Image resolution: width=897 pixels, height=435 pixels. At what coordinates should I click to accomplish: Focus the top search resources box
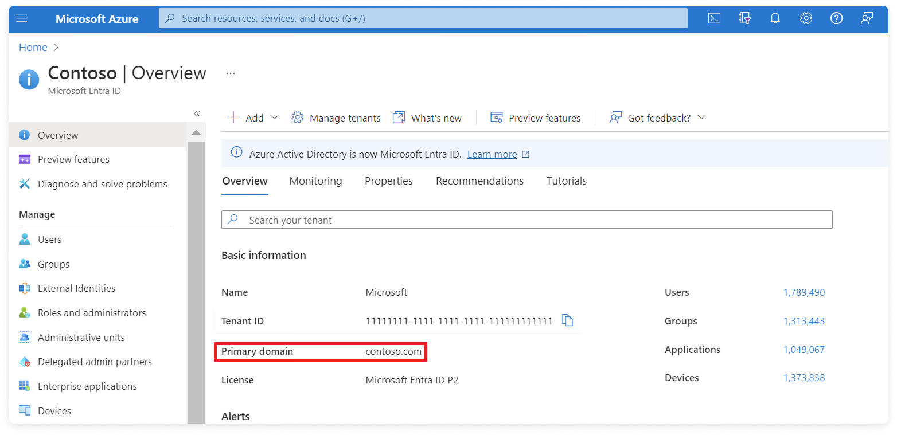point(423,18)
